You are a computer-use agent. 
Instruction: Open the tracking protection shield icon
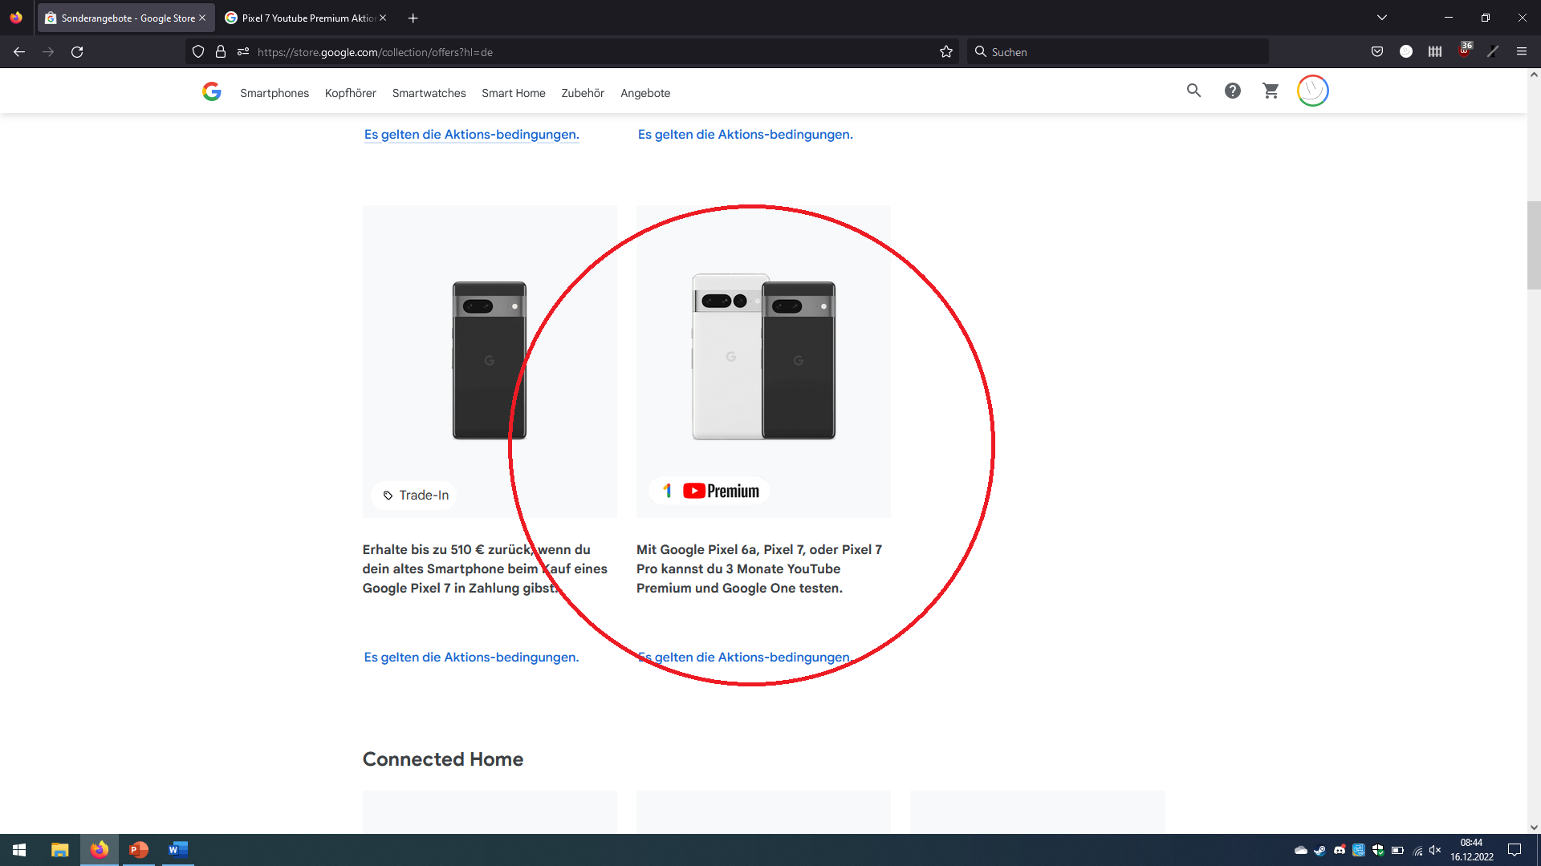(198, 52)
